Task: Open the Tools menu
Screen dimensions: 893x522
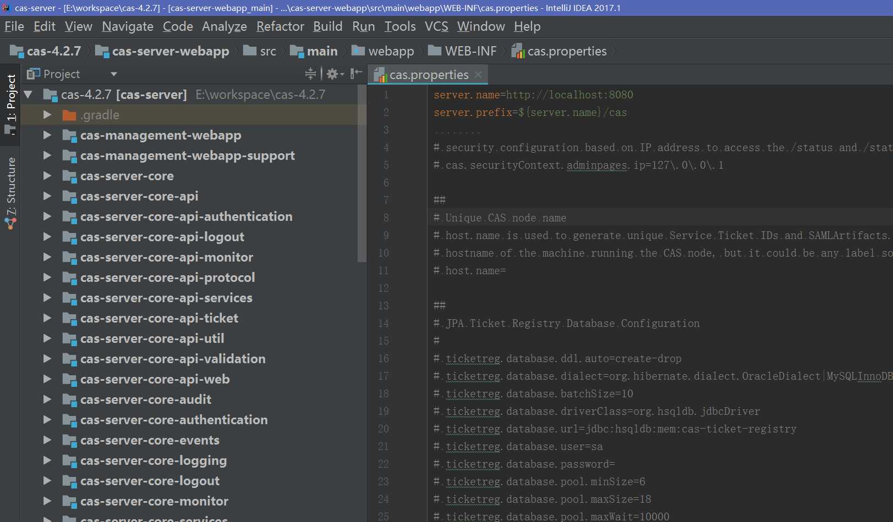Action: (400, 26)
